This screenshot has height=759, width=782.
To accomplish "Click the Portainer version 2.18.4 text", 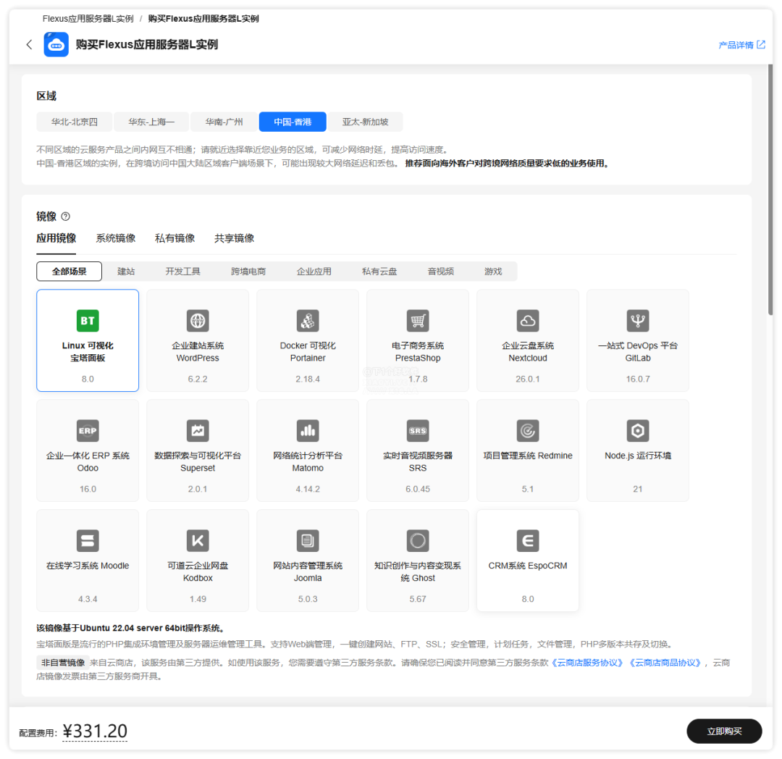I will [308, 379].
